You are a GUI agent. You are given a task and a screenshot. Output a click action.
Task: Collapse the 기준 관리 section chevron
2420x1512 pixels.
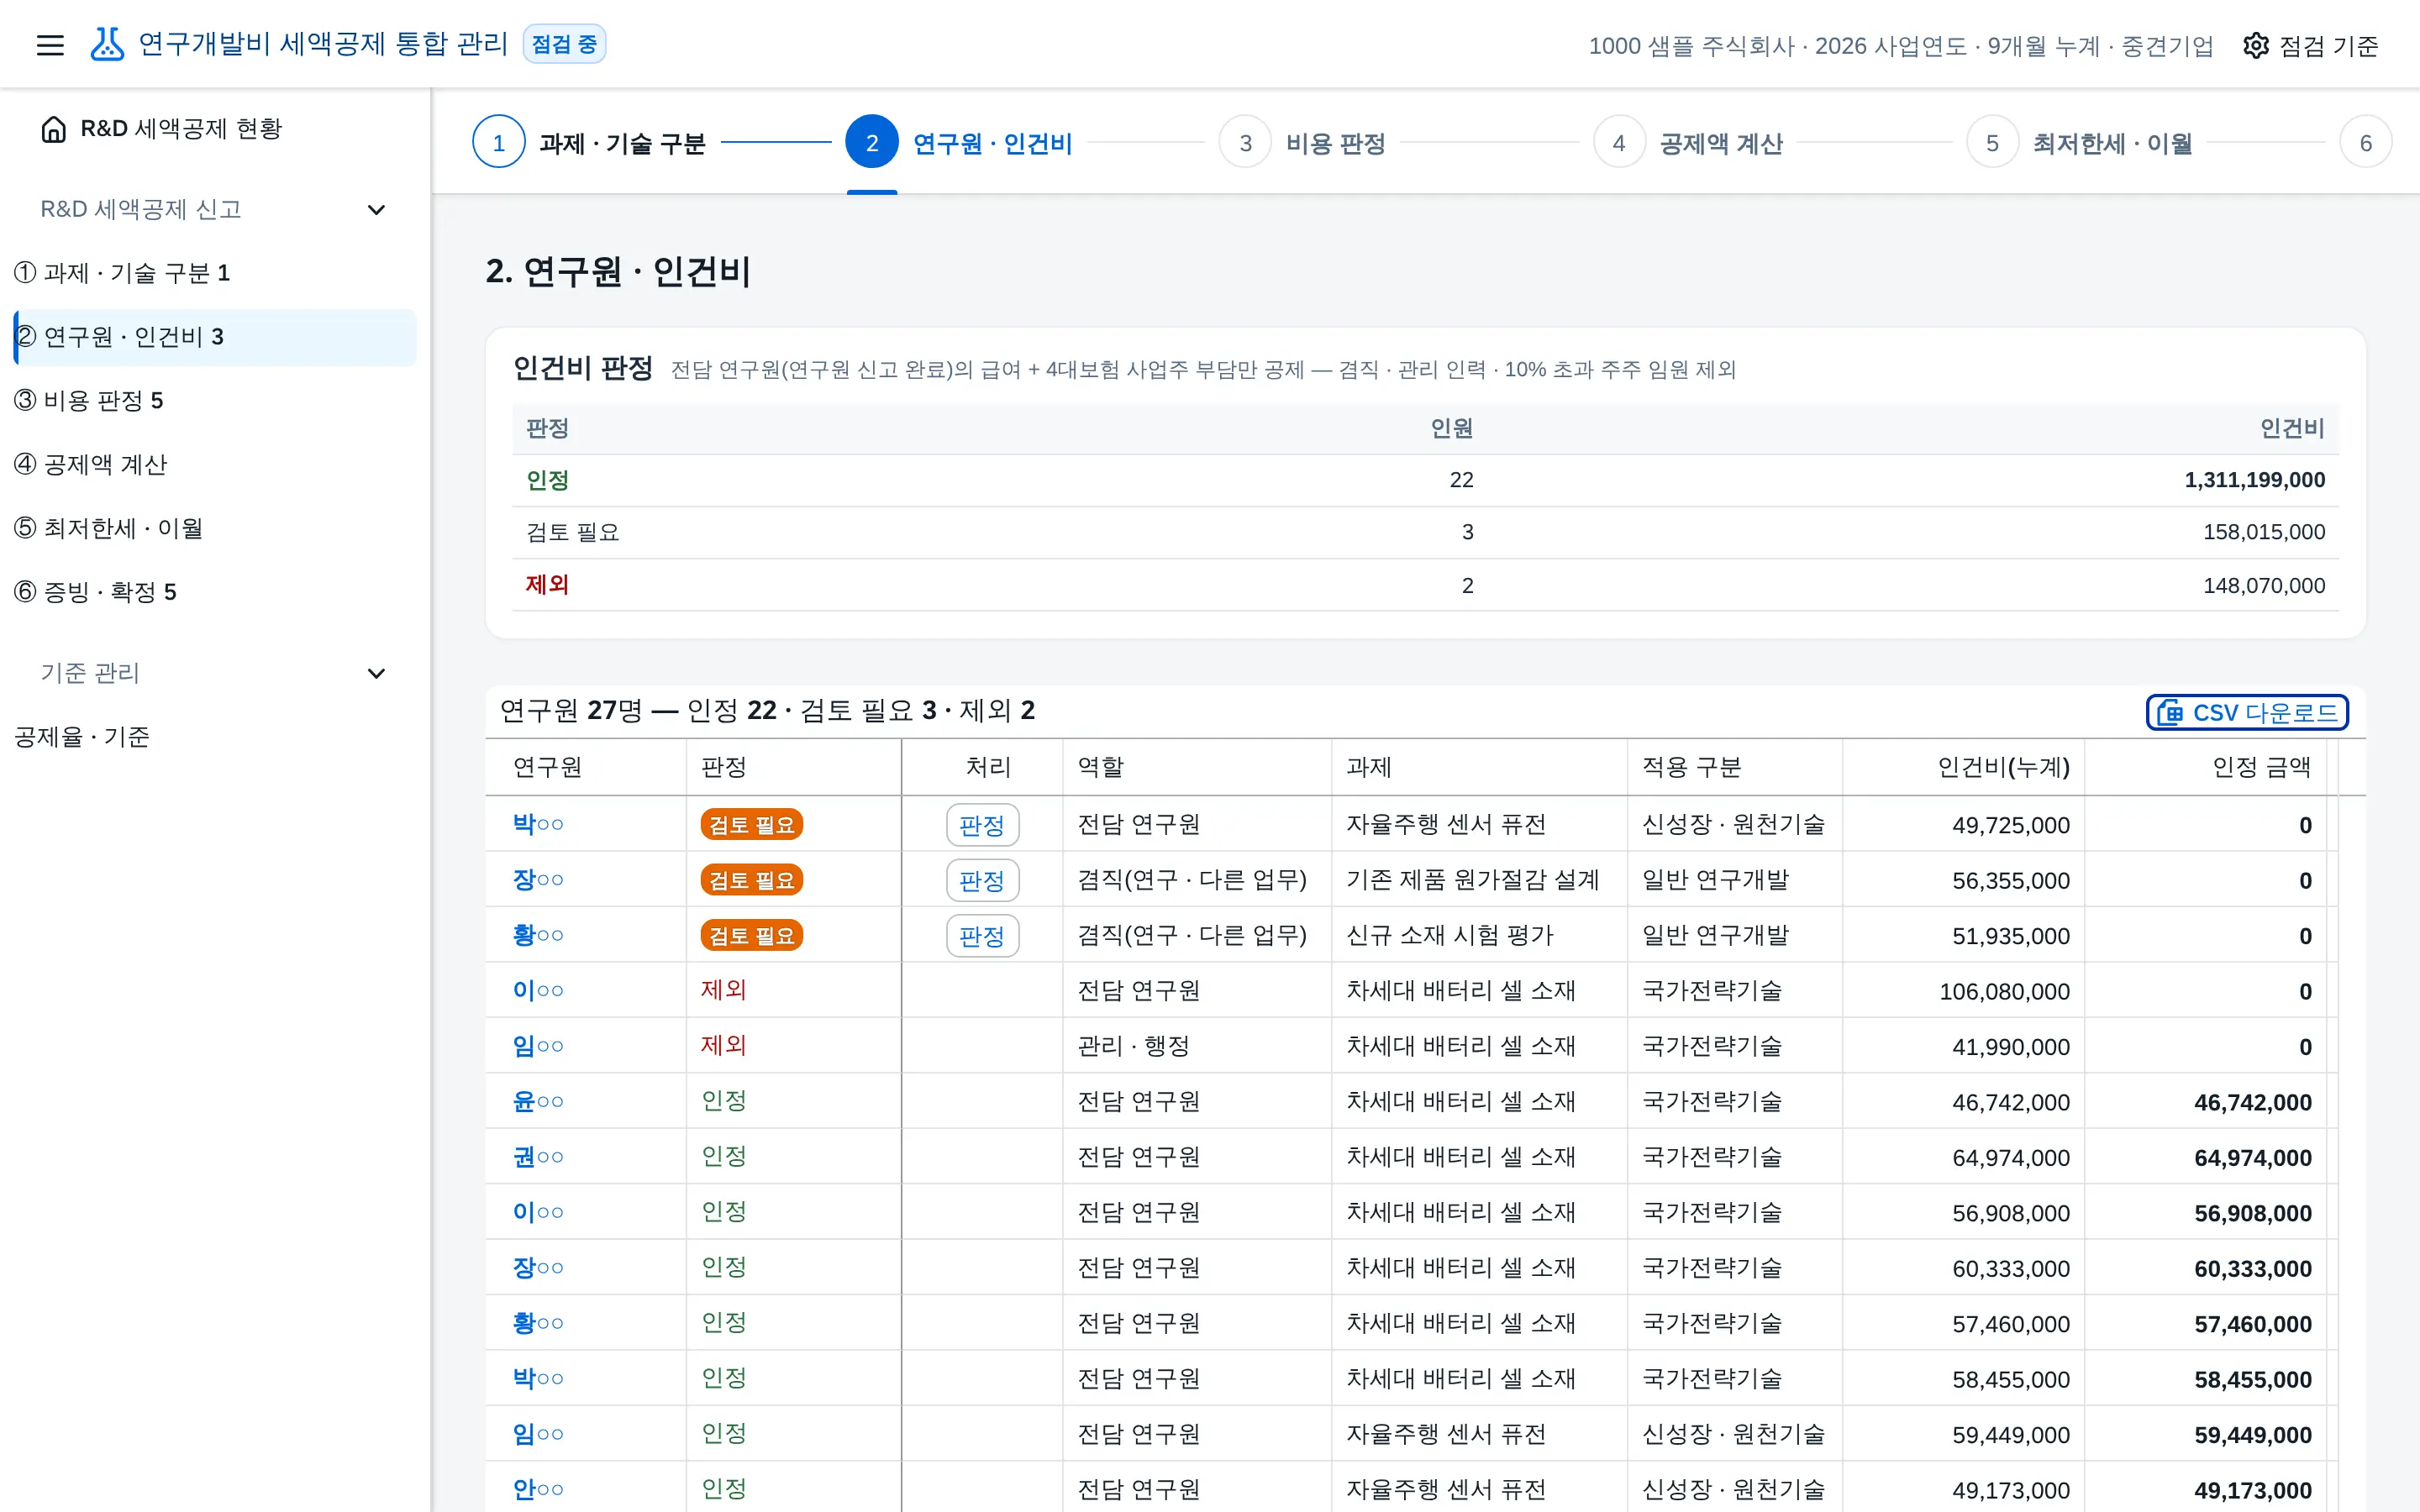(376, 673)
